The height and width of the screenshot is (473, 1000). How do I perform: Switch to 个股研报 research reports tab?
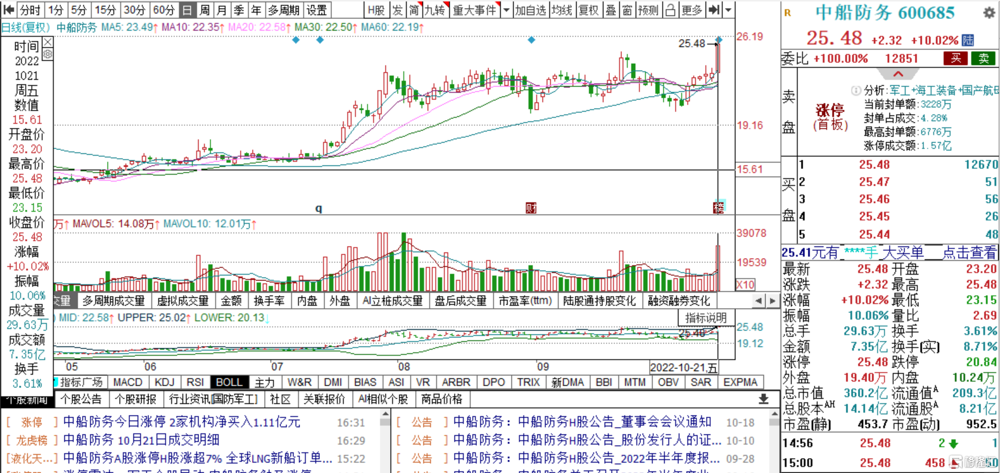click(136, 399)
